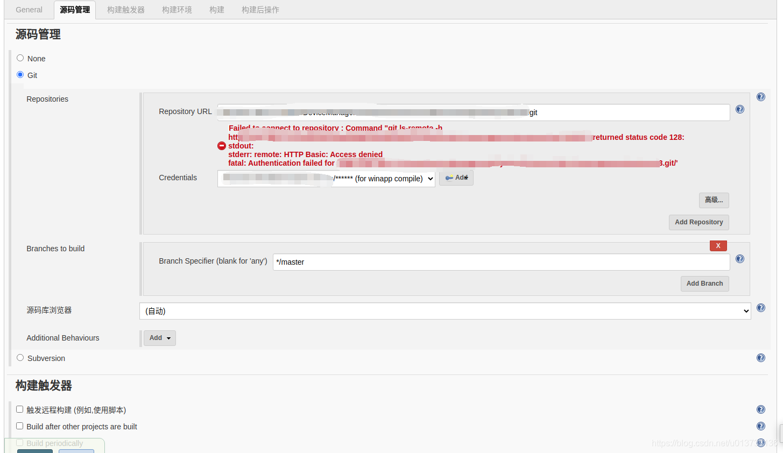Click the Add Repository button
Image resolution: width=783 pixels, height=453 pixels.
[x=699, y=222]
